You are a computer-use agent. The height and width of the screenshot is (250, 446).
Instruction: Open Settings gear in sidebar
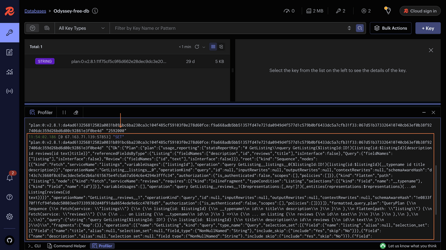coord(9,217)
